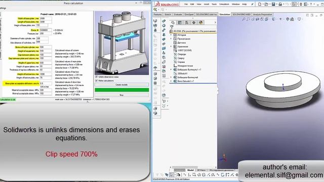Click Zoom to Fit in viewport toolbar
This screenshot has width=324, height=182.
[244, 19]
